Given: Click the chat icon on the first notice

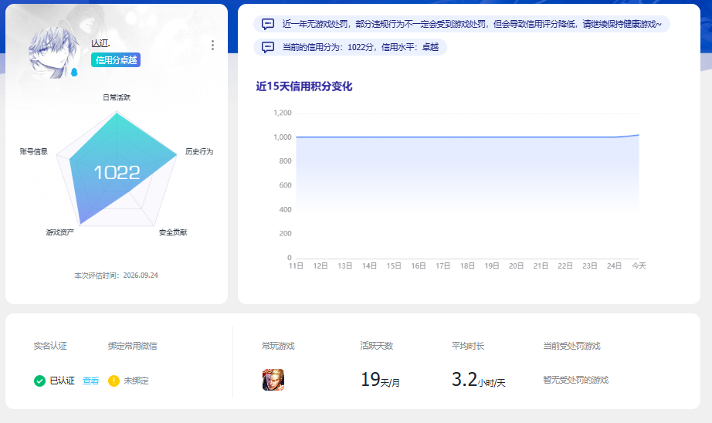Looking at the screenshot, I should 268,24.
